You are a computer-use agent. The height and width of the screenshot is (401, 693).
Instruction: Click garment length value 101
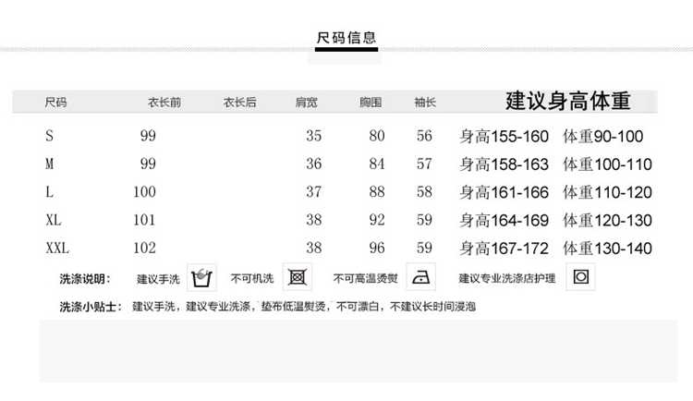tap(144, 220)
